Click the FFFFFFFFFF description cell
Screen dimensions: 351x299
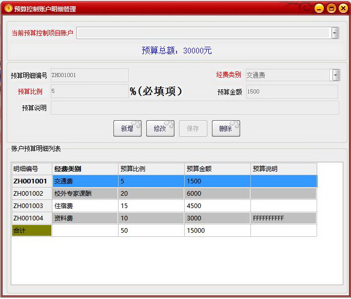pos(284,218)
